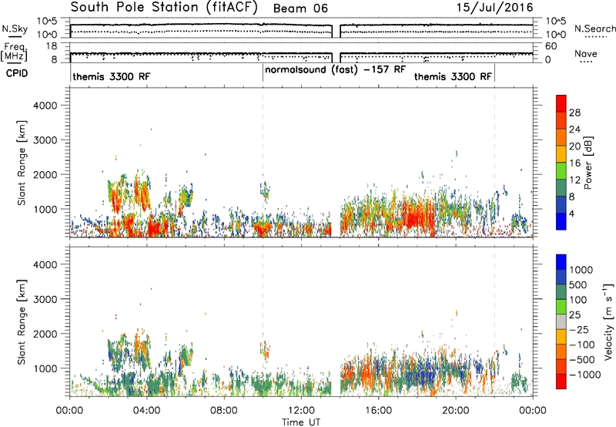Viewport: 616px width, 427px height.
Task: Click the 'themis 3300 RF' label before 22:00
Action: point(453,76)
